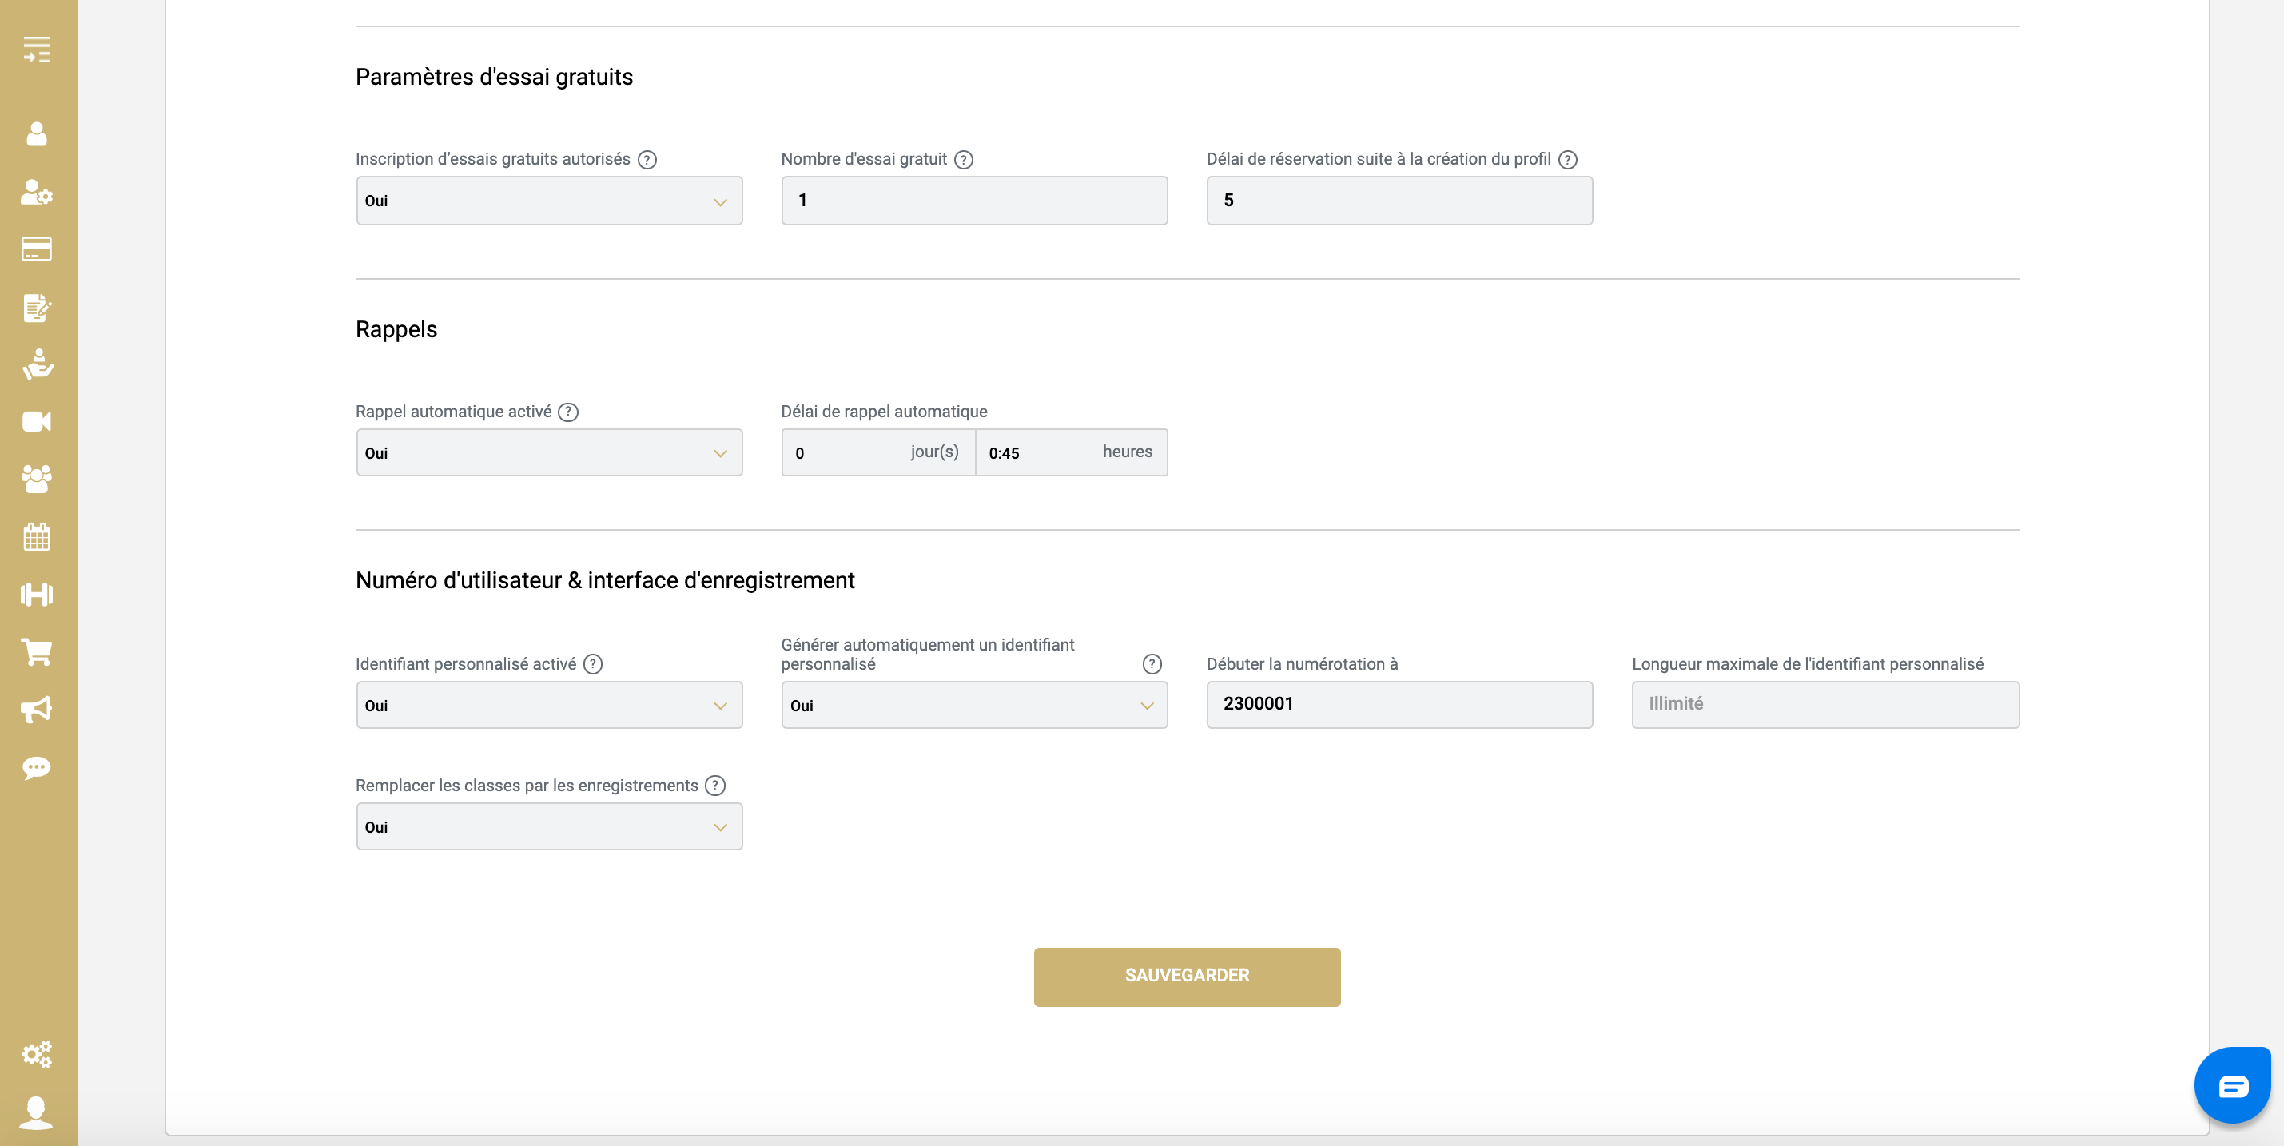Expand the Rappel automatique activé dropdown
Viewport: 2284px width, 1146px height.
tap(549, 453)
